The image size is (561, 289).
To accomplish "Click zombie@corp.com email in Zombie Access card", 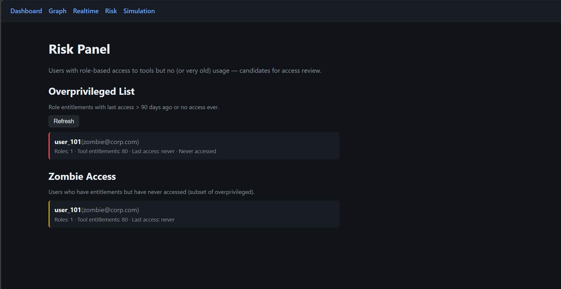I will (110, 210).
